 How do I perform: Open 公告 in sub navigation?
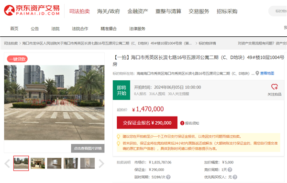35,29
